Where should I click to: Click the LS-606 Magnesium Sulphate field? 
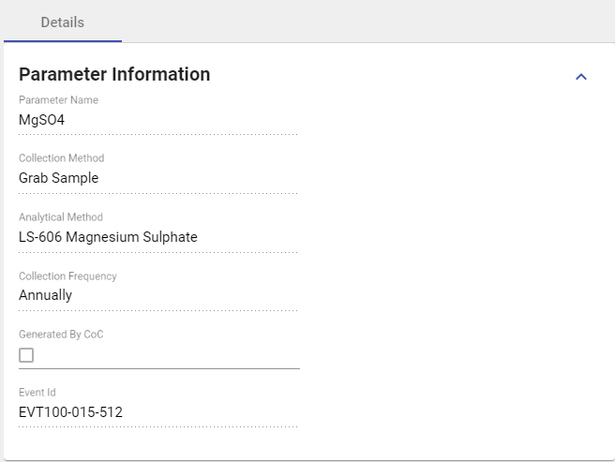point(157,237)
